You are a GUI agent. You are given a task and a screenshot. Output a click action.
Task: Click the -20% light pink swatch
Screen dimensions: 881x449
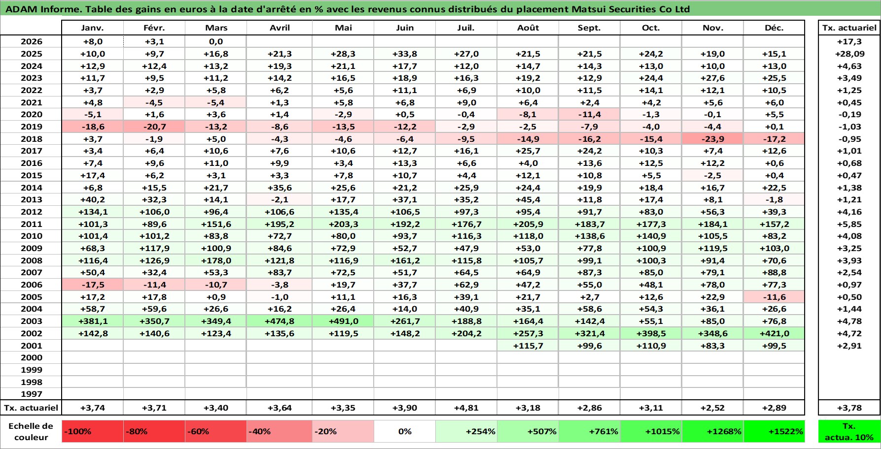point(343,431)
